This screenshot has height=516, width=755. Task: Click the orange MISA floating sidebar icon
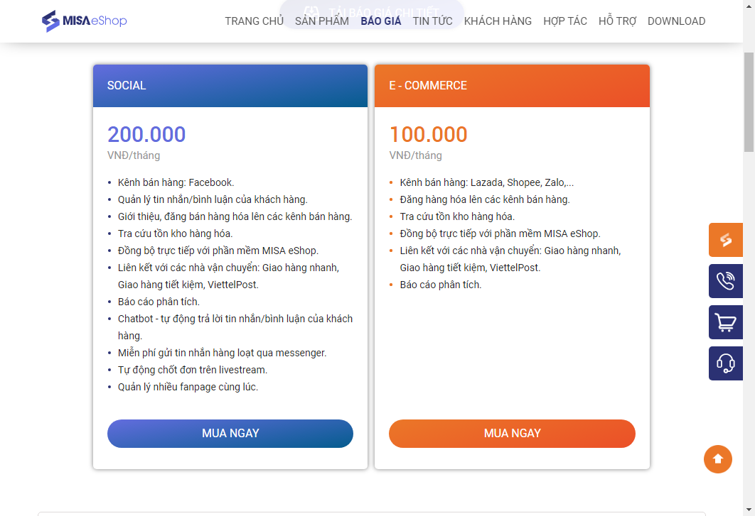point(725,240)
